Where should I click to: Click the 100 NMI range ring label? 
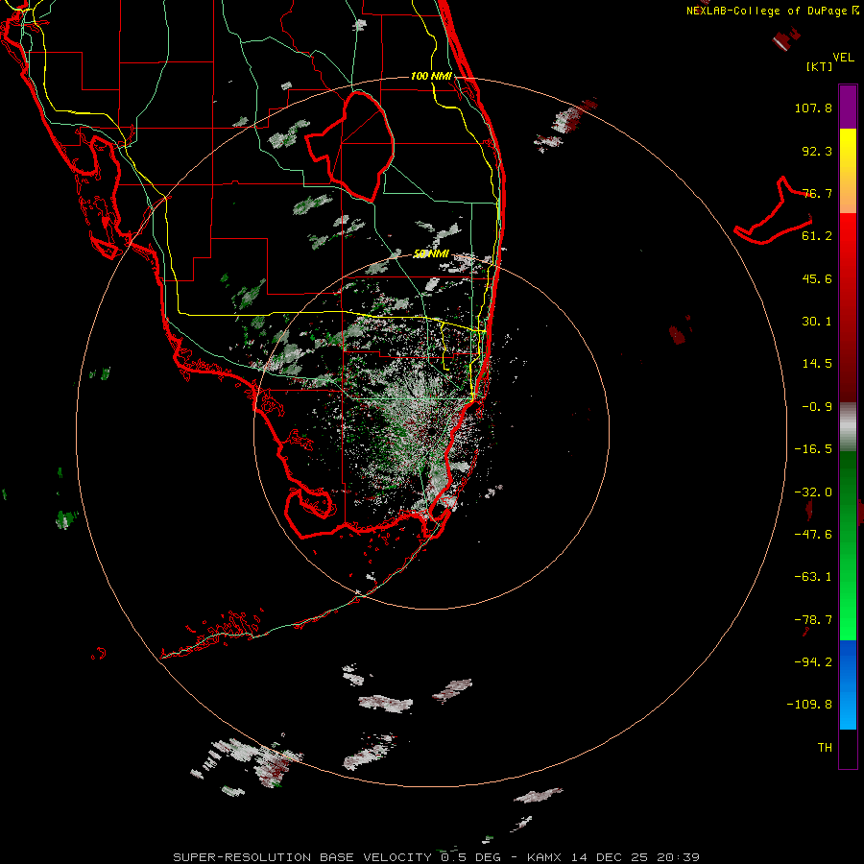tap(431, 76)
